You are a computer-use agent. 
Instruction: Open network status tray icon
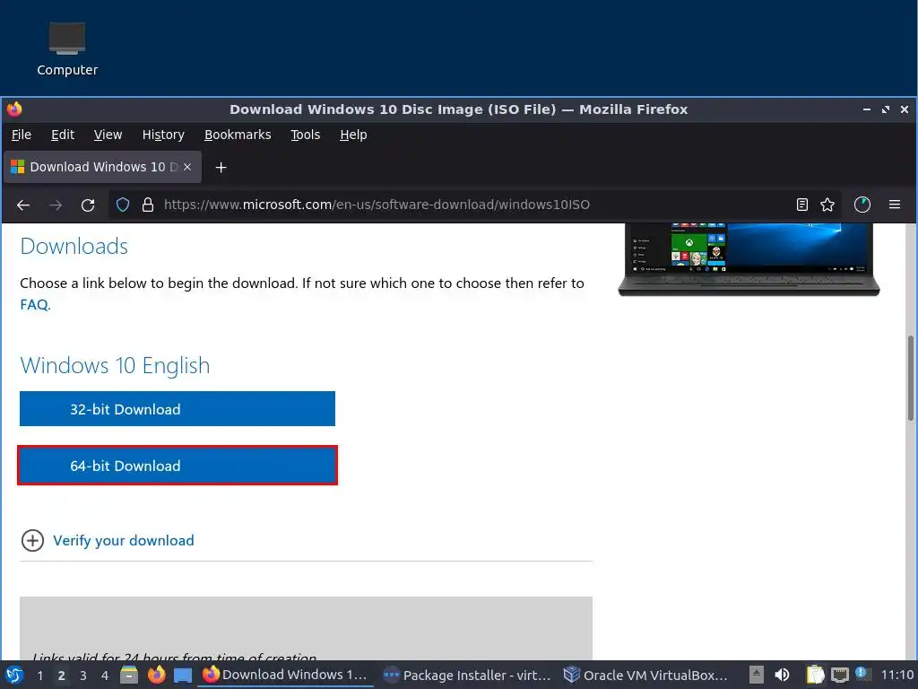pos(839,676)
